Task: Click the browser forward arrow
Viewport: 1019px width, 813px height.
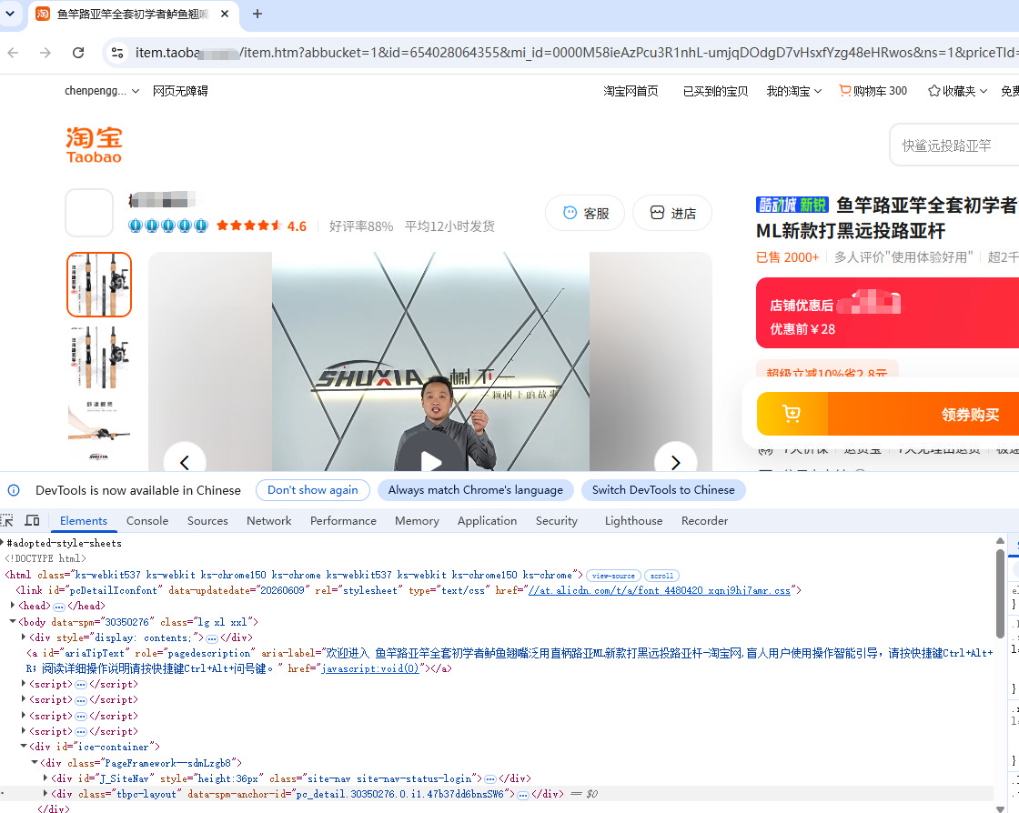Action: 45,53
